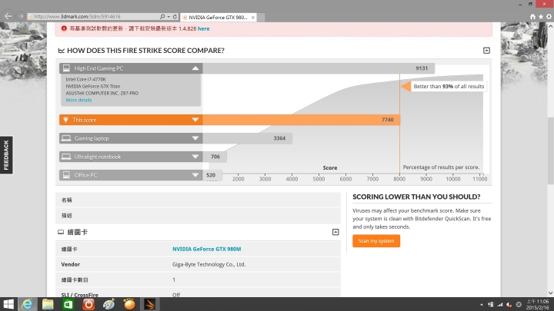Screen dimensions: 554x311
Task: Go back with the browser back arrow
Action: (x=8, y=16)
